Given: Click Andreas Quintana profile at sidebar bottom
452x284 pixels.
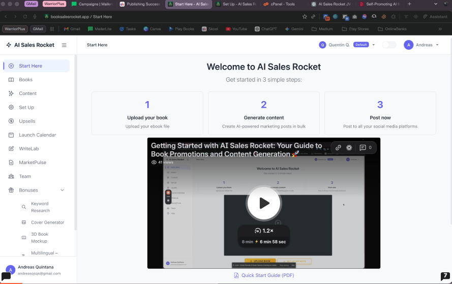Looking at the screenshot, I should [x=38, y=270].
